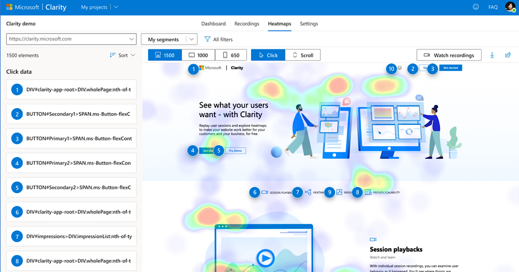519x272 pixels.
Task: Click heatmap marker number 10
Action: point(392,69)
